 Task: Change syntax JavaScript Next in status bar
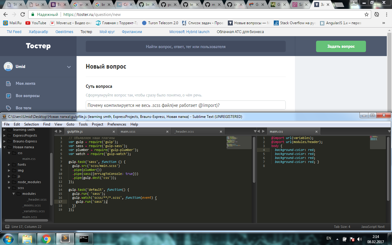pos(373,227)
